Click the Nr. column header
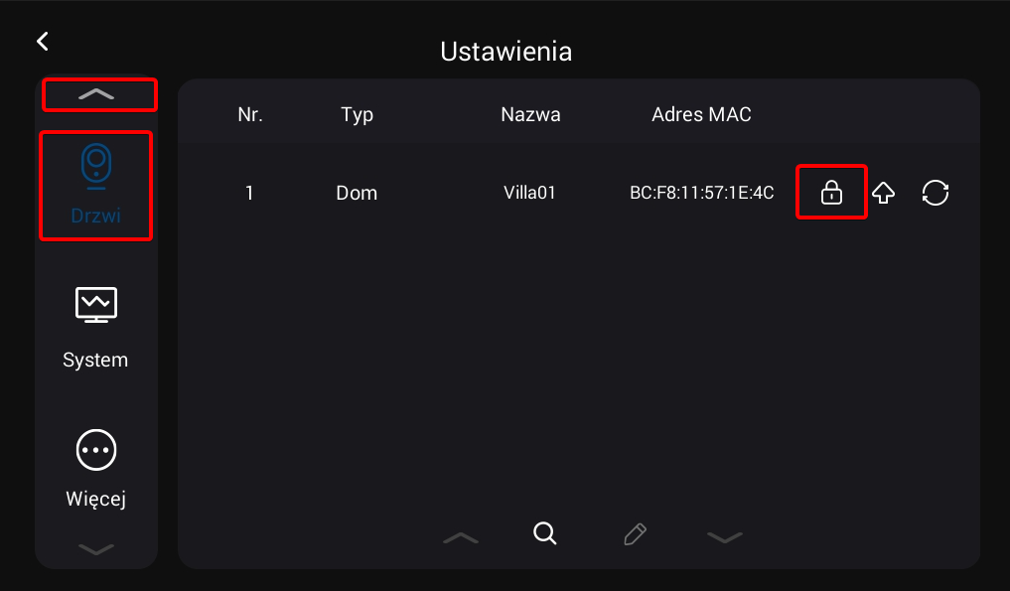The height and width of the screenshot is (591, 1010). pyautogui.click(x=250, y=114)
